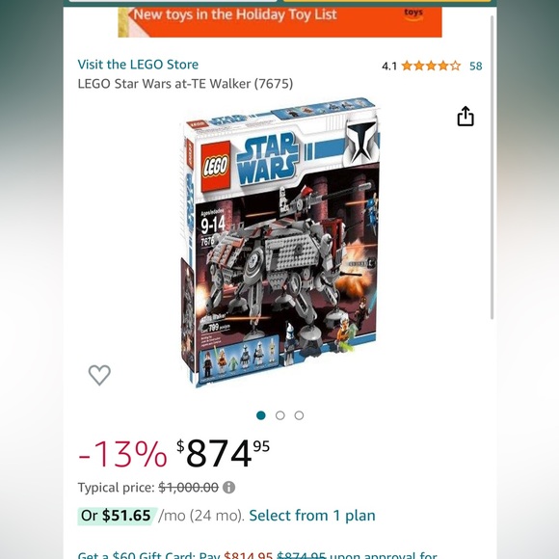This screenshot has width=559, height=559.
Task: Click the -13% discount label
Action: (122, 454)
